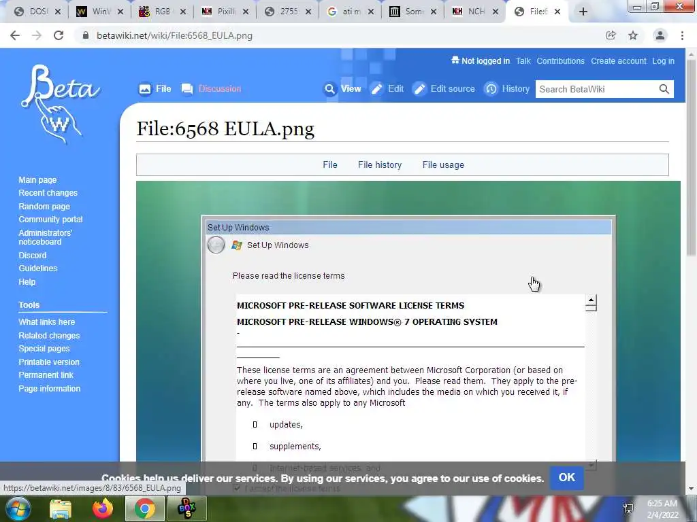Image resolution: width=697 pixels, height=522 pixels.
Task: Select the View page action
Action: pyautogui.click(x=342, y=89)
